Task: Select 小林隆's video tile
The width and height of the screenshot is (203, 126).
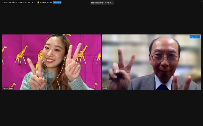Action: 152,62
